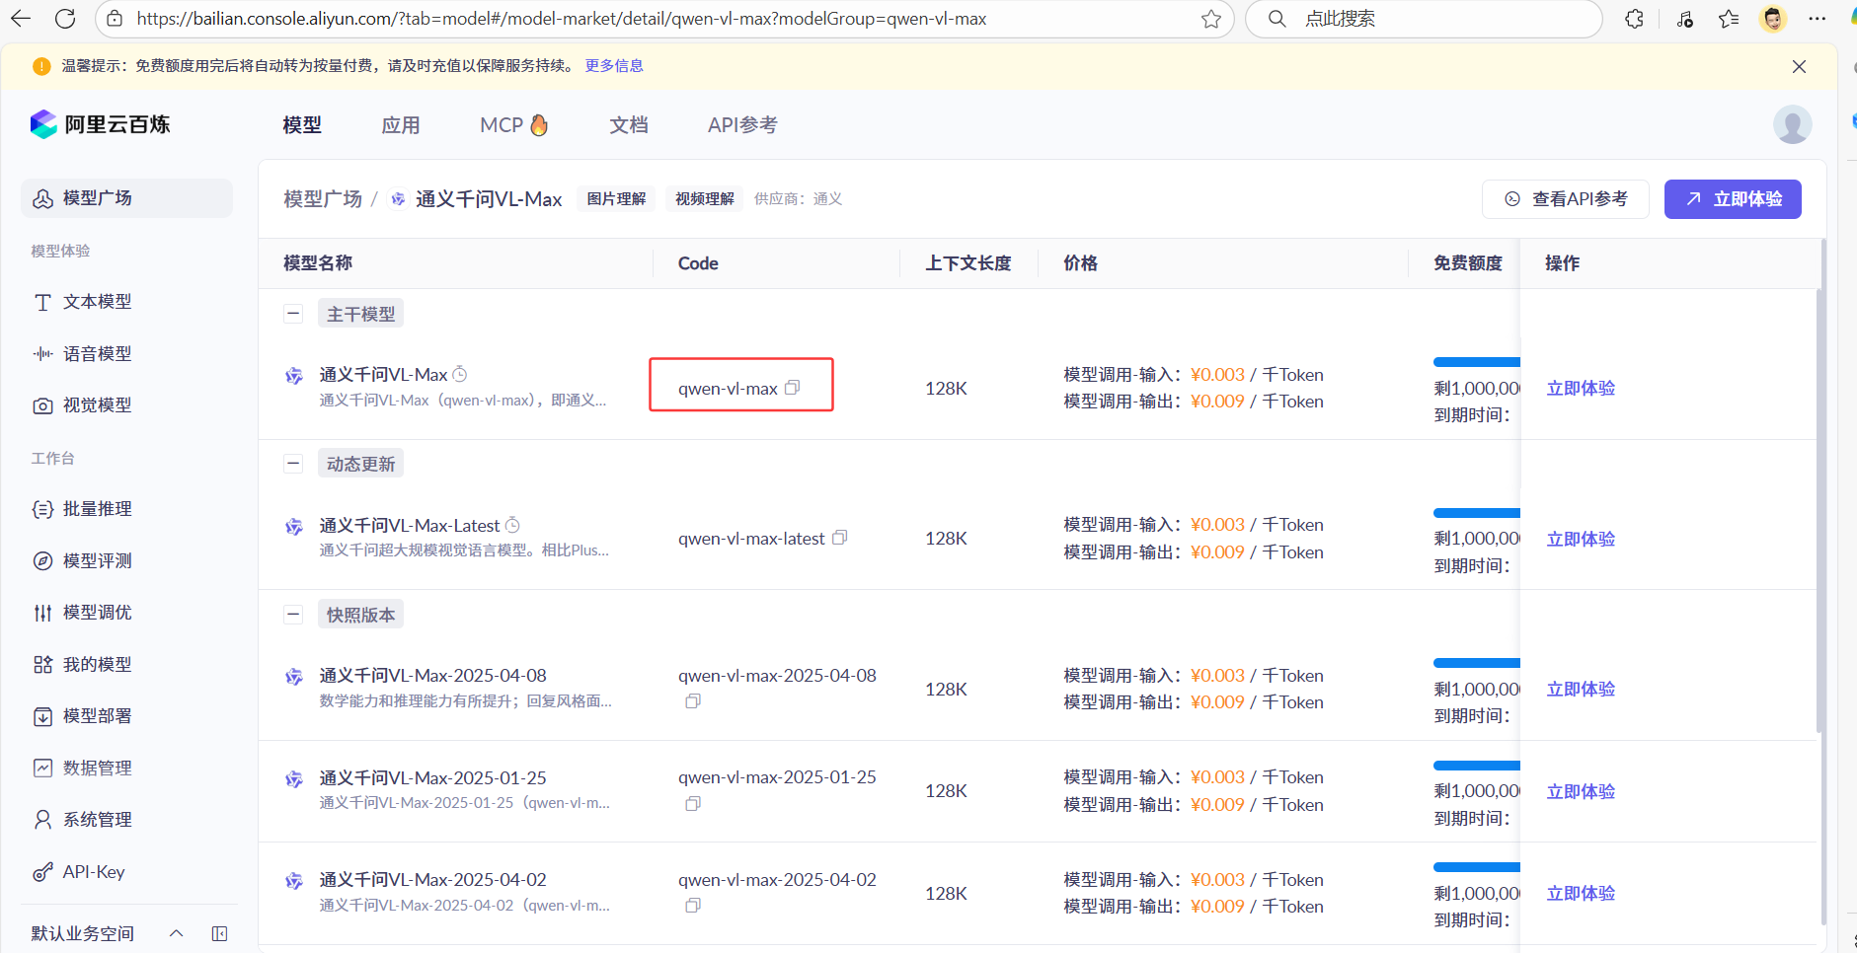1857x953 pixels.
Task: Copy the qwen-vl-max-latest code
Action: [839, 538]
